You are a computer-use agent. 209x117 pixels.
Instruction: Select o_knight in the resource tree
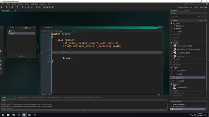point(180,81)
